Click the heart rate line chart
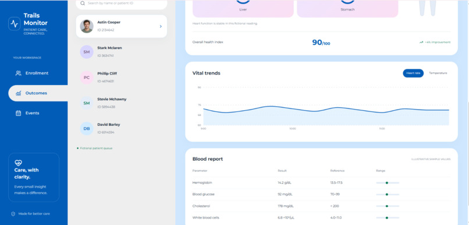The height and width of the screenshot is (225, 469). [x=326, y=115]
